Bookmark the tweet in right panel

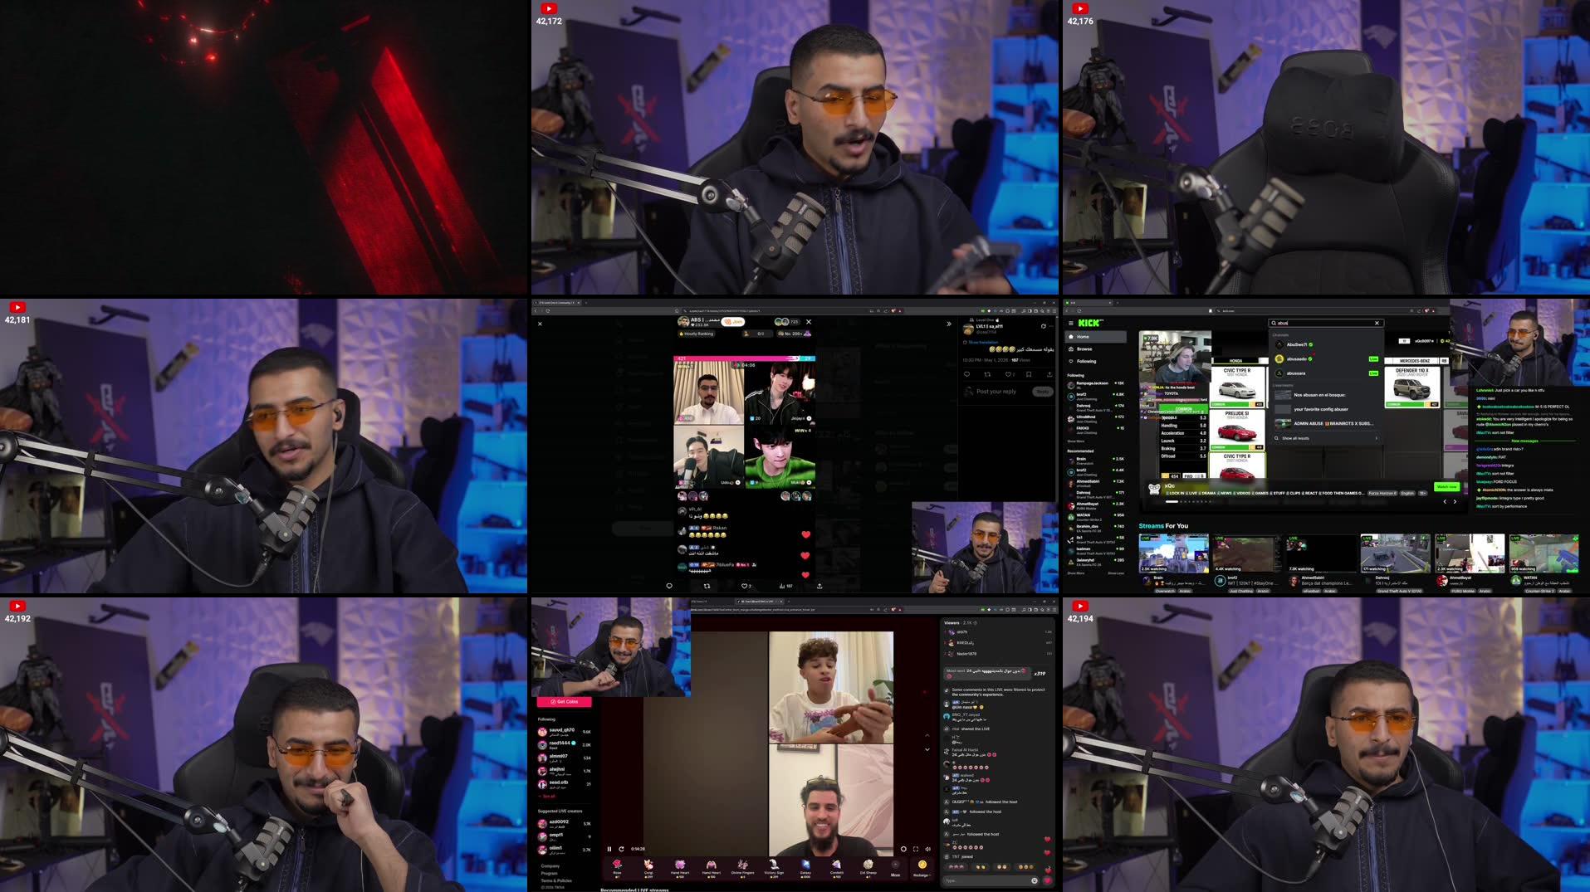click(x=1029, y=374)
